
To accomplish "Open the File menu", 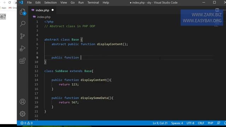I will click(x=29, y=2).
